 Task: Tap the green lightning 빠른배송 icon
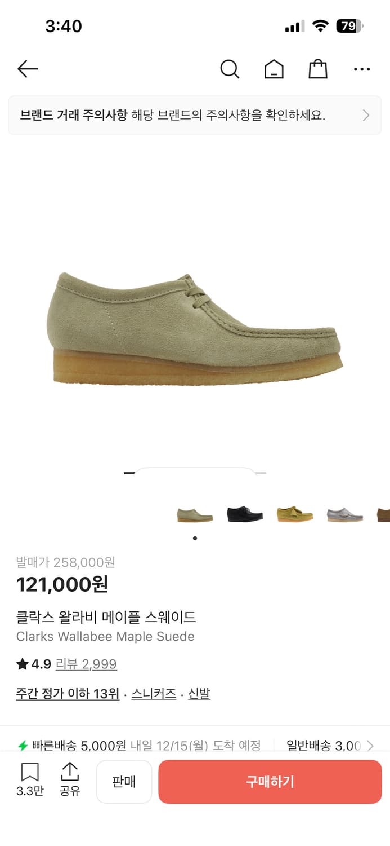pos(23,746)
